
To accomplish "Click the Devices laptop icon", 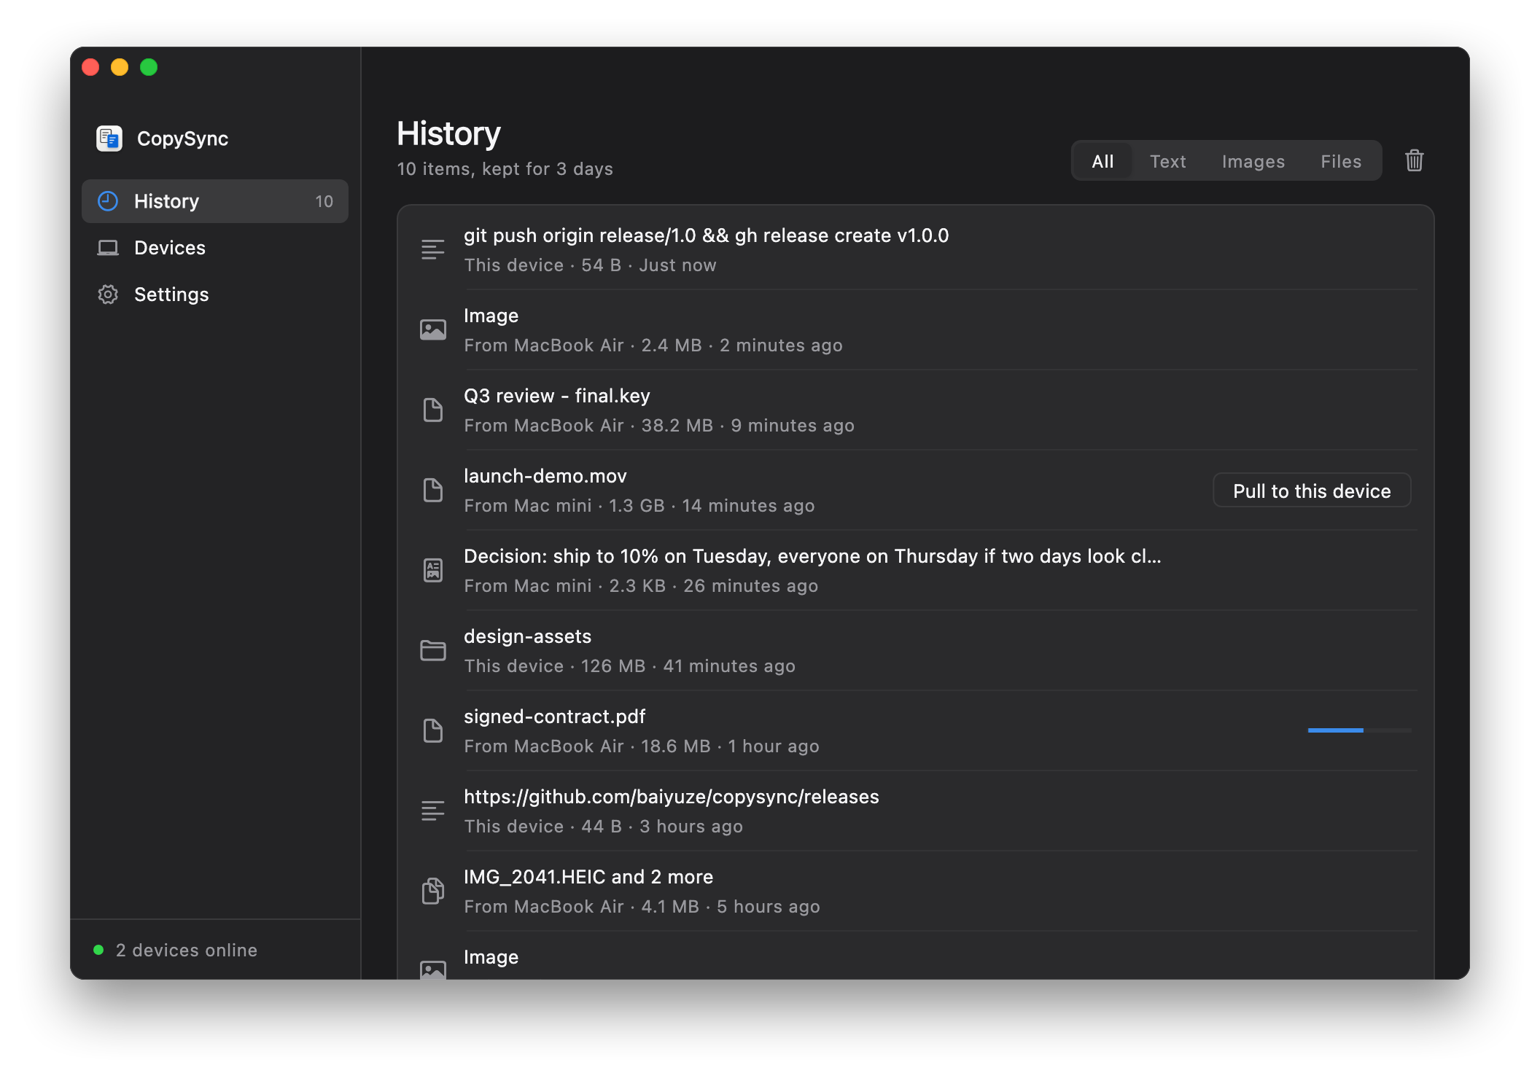I will coord(108,248).
